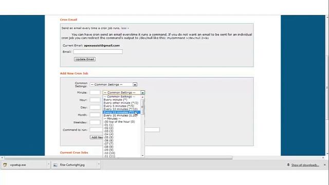Click the dropdown list scroll-up arrow
The image size is (329, 185).
(142, 97)
